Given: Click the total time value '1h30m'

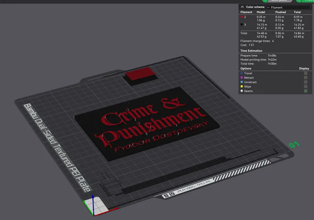Looking at the screenshot, I should (272, 64).
